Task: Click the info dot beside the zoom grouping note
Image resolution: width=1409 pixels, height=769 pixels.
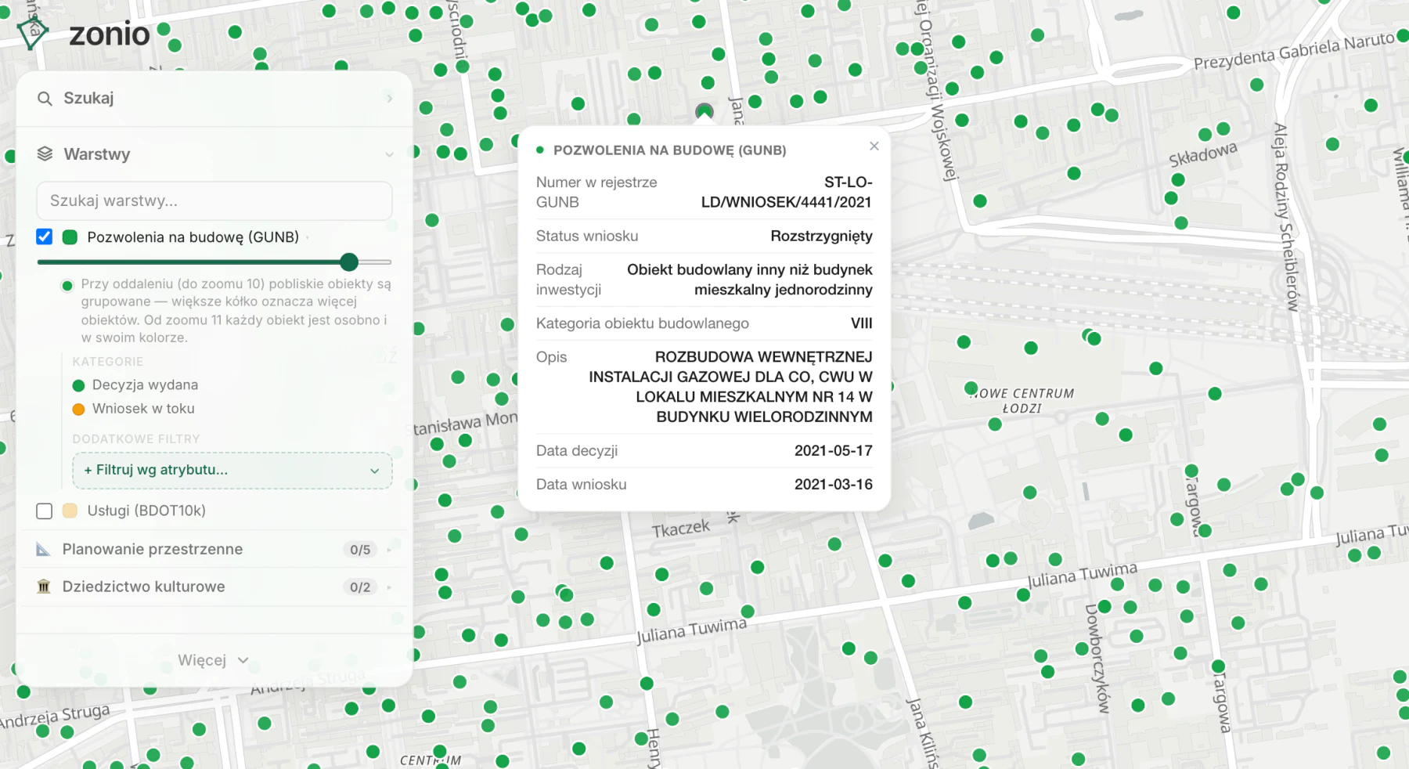Action: point(67,285)
